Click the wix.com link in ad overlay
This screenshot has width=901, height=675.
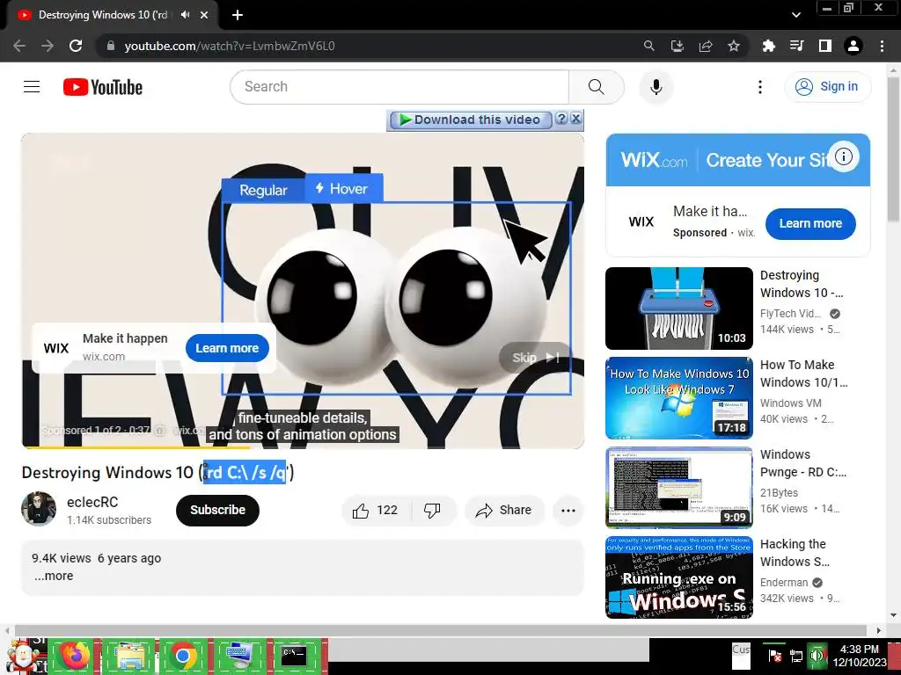click(x=104, y=357)
